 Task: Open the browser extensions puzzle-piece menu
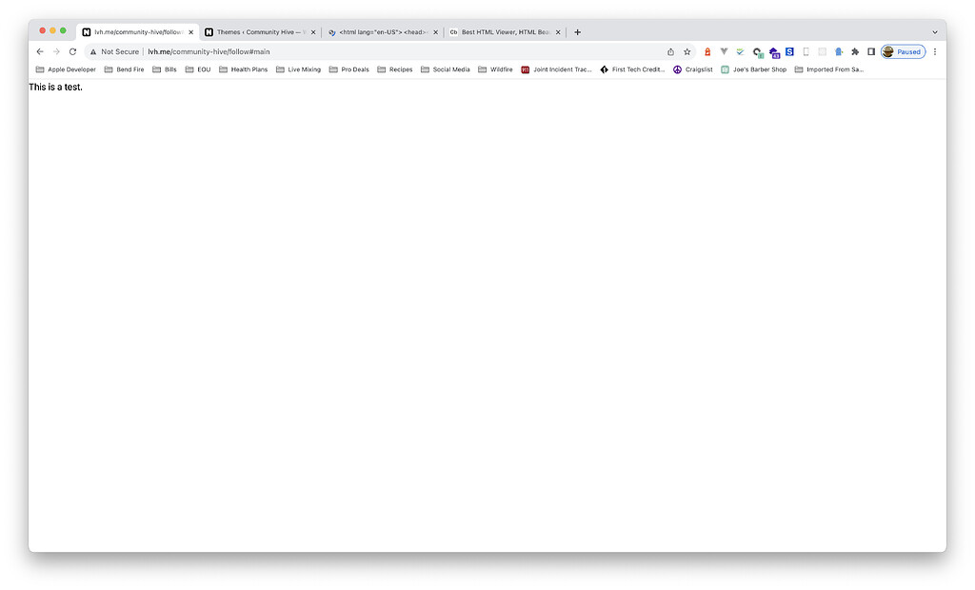coord(854,51)
